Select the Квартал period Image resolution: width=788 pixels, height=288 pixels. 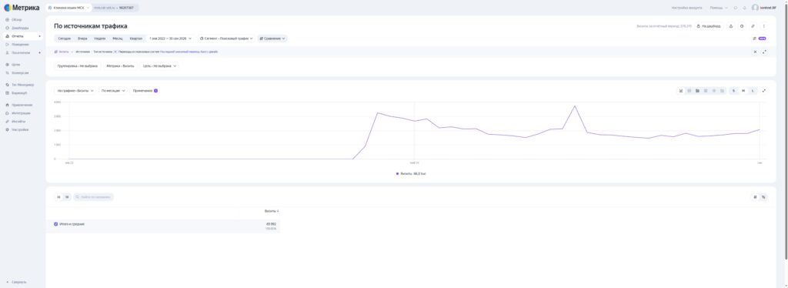tap(135, 39)
